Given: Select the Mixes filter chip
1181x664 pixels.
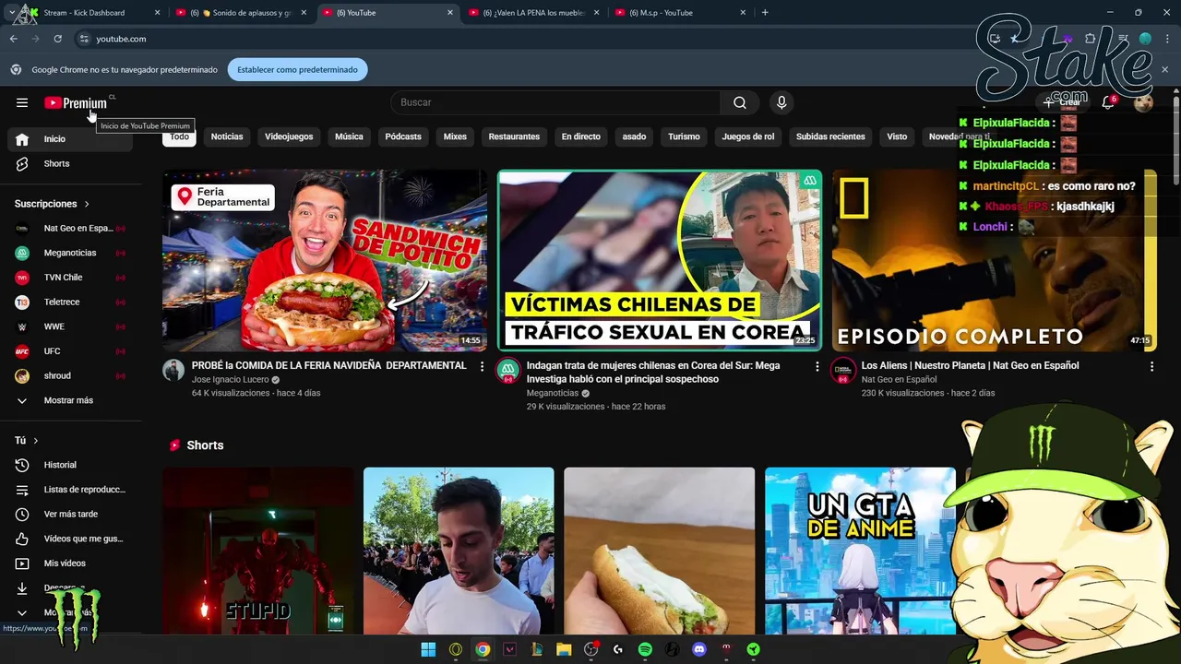Looking at the screenshot, I should click(x=455, y=136).
